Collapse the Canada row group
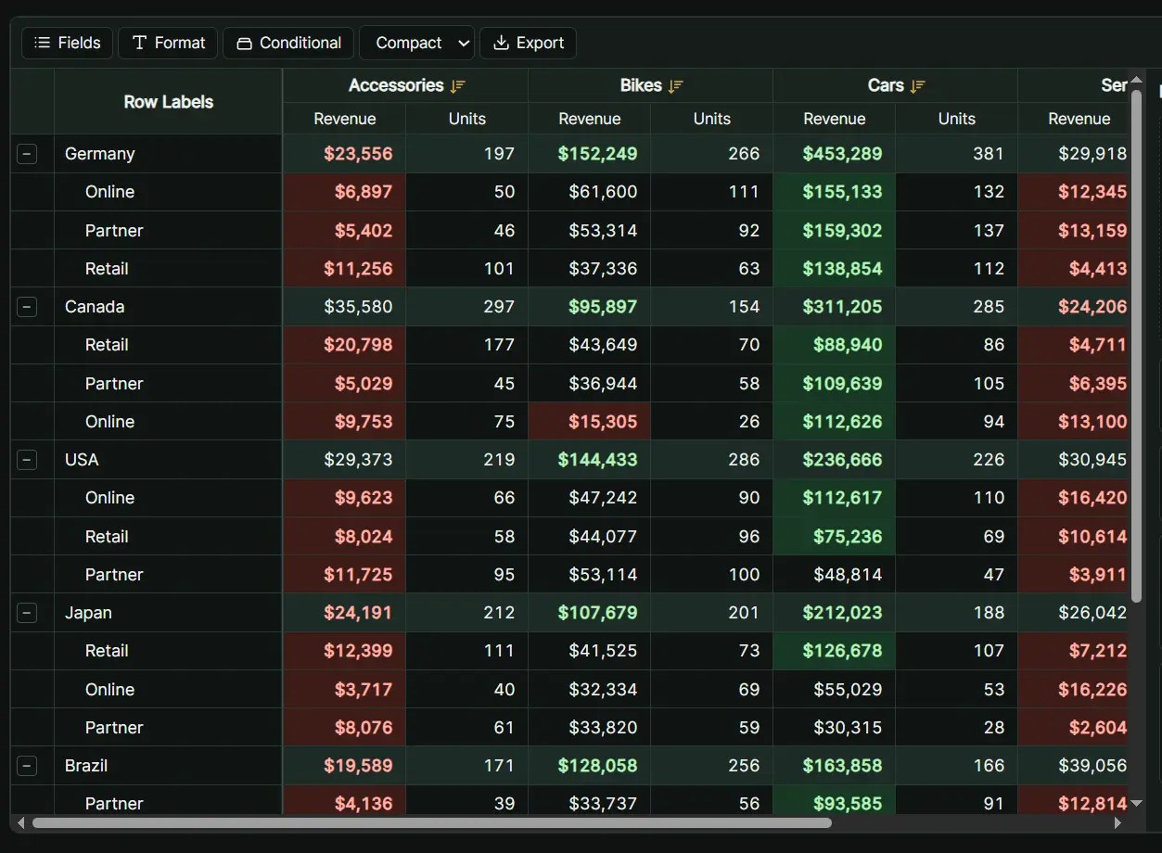Image resolution: width=1162 pixels, height=853 pixels. [28, 307]
